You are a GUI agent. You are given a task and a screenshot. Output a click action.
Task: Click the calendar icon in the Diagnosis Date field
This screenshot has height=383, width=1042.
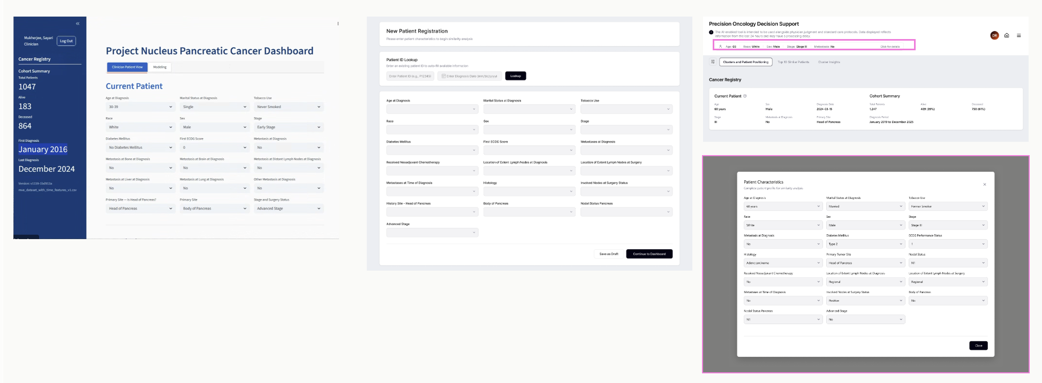(443, 76)
